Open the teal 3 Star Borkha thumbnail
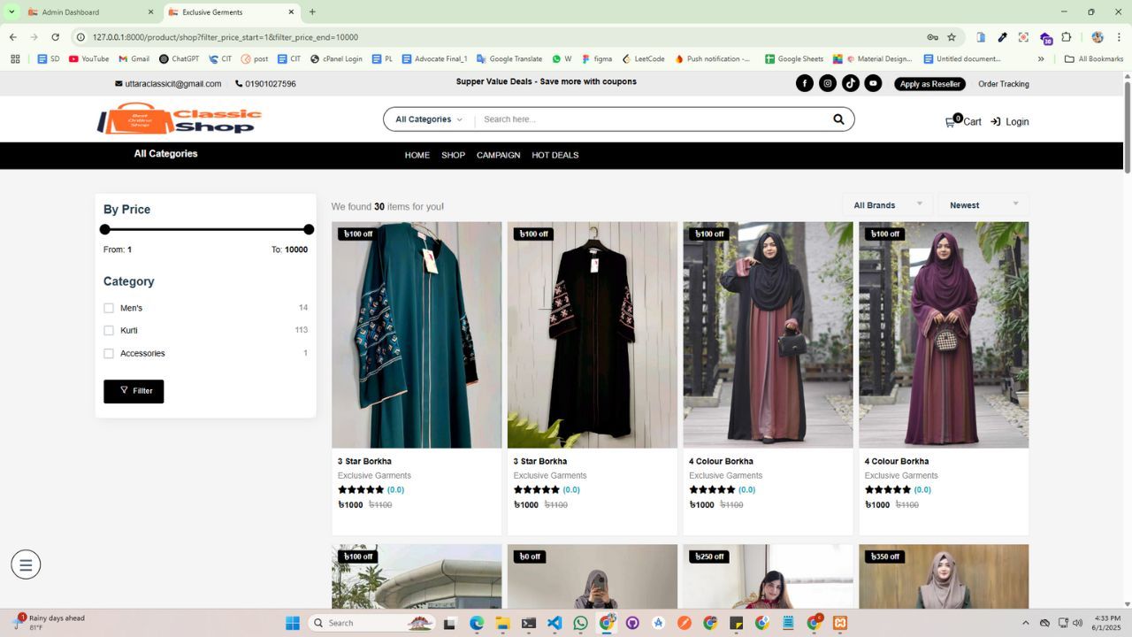 417,335
